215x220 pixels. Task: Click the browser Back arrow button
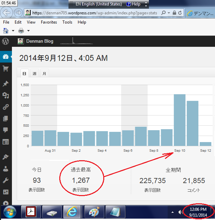pos(6,13)
